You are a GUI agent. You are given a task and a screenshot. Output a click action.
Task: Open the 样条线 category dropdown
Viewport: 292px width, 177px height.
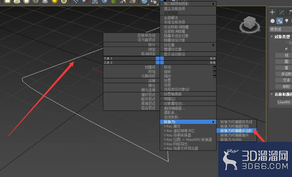281,29
